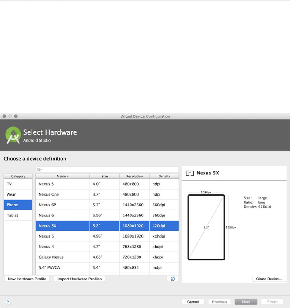This screenshot has height=308, width=290.
Task: Open the help question mark icon
Action: point(8,302)
